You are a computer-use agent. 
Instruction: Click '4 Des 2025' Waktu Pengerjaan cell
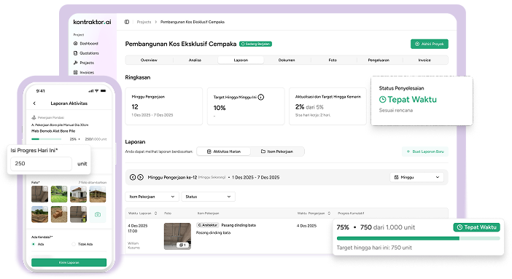coord(306,226)
